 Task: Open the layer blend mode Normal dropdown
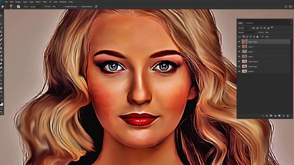pyautogui.click(x=247, y=33)
